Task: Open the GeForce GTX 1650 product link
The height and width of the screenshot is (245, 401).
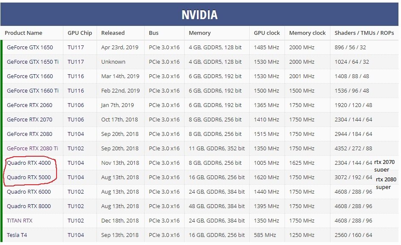Action: click(x=30, y=47)
